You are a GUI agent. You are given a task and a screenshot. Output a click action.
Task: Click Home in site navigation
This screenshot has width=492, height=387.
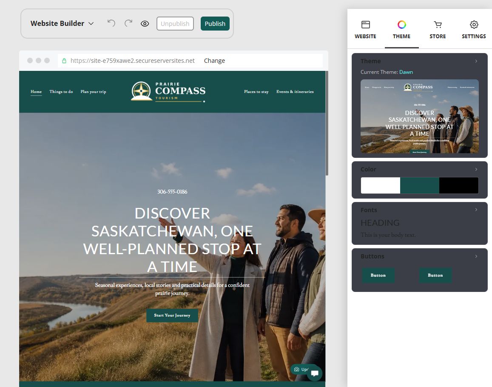click(x=36, y=92)
